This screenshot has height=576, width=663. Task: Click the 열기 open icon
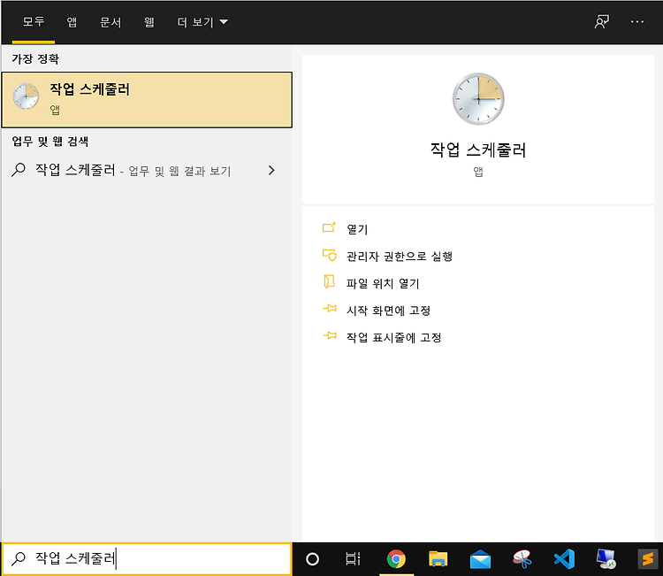[x=329, y=227]
